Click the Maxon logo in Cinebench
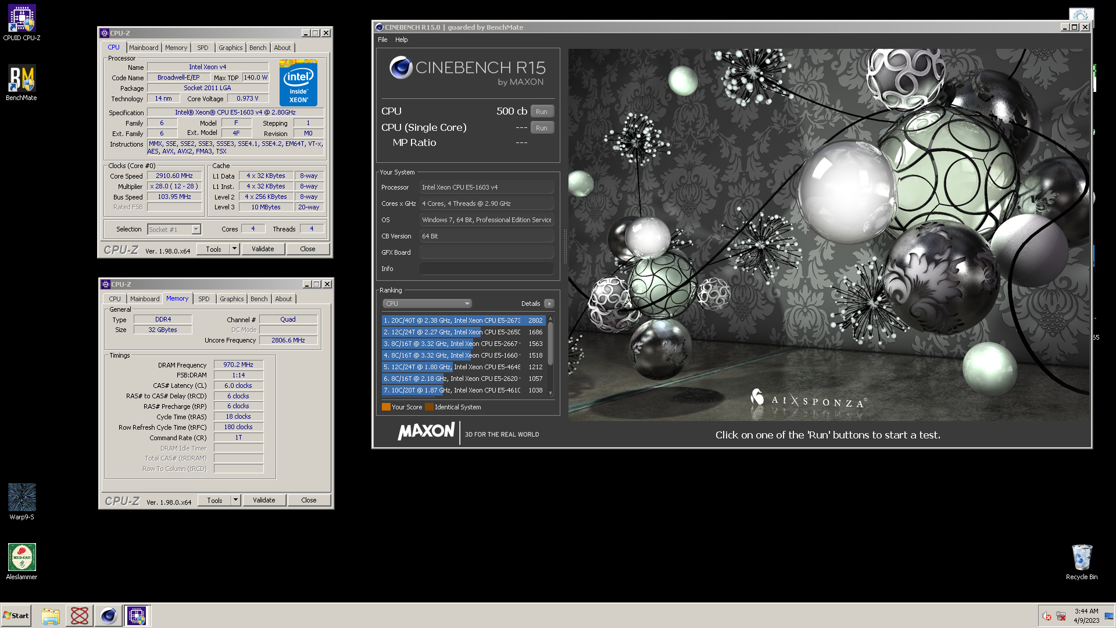The height and width of the screenshot is (628, 1116). 426,431
